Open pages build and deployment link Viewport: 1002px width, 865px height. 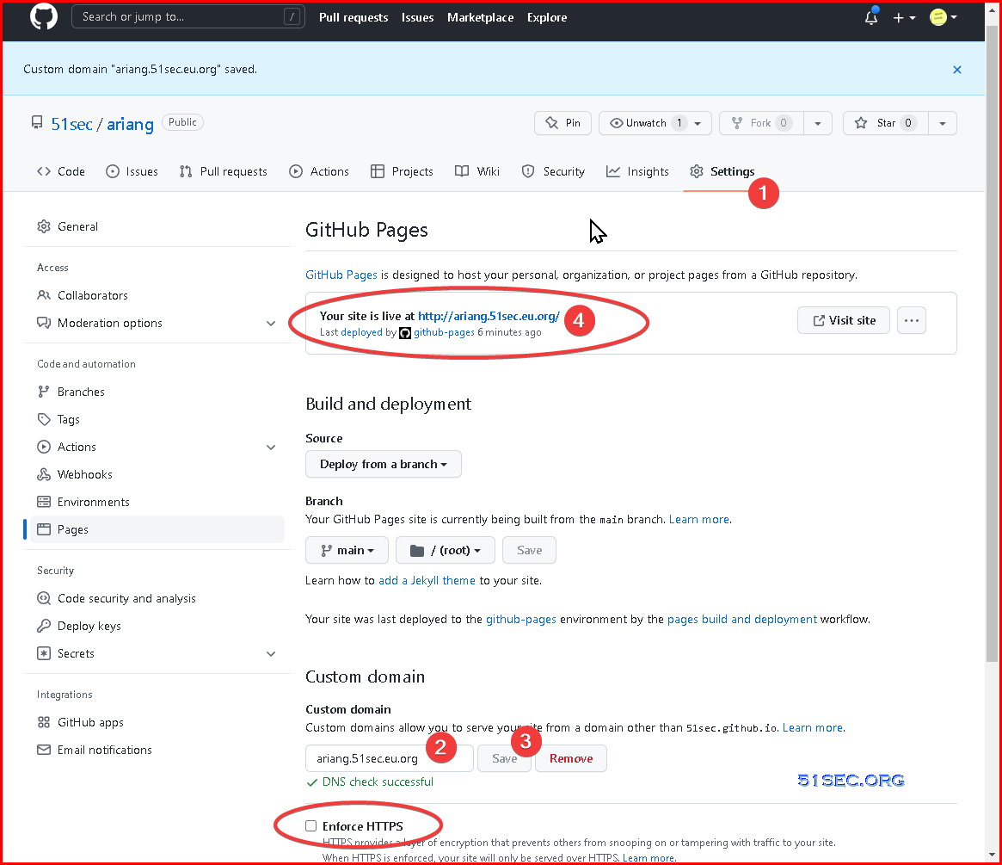[x=742, y=619]
